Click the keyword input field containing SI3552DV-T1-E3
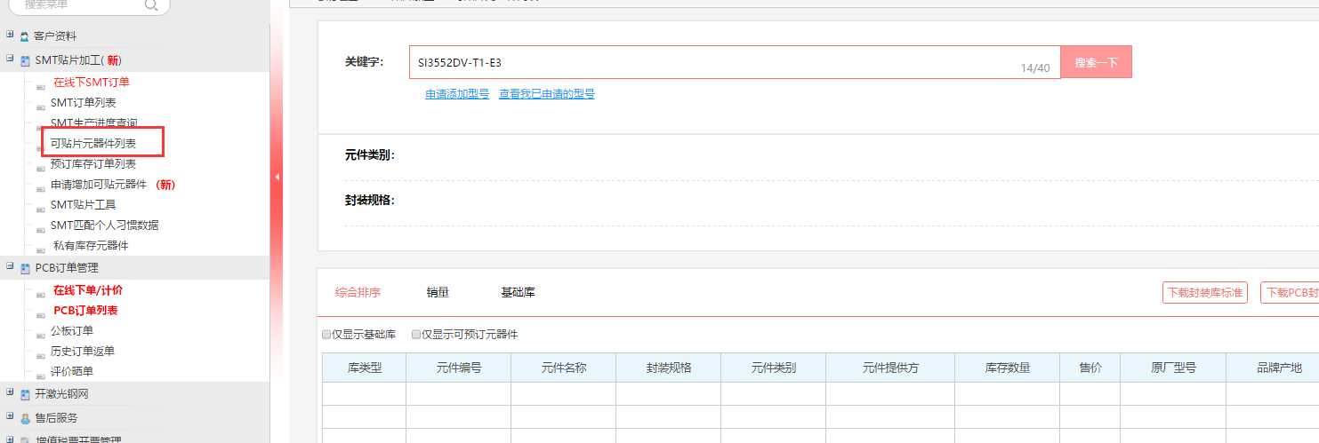The height and width of the screenshot is (443, 1319). point(712,63)
